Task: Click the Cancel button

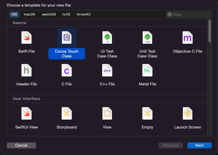Action: tap(21, 145)
